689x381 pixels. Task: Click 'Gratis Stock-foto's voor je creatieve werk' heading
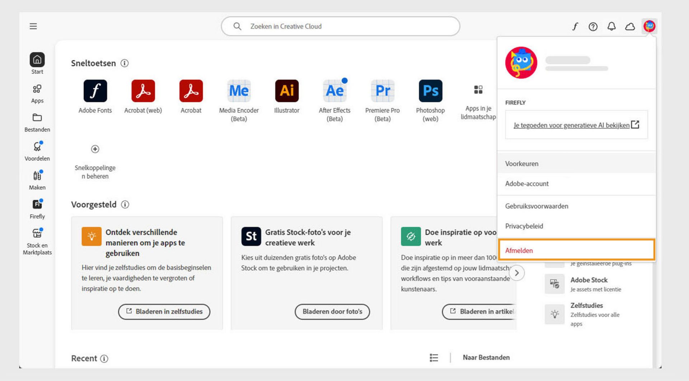pyautogui.click(x=308, y=237)
